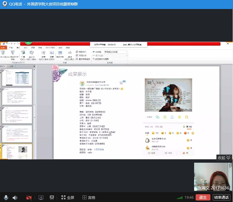Viewport: 233px width, 202px height.
Task: Click the screen share icon
Action: [41, 197]
